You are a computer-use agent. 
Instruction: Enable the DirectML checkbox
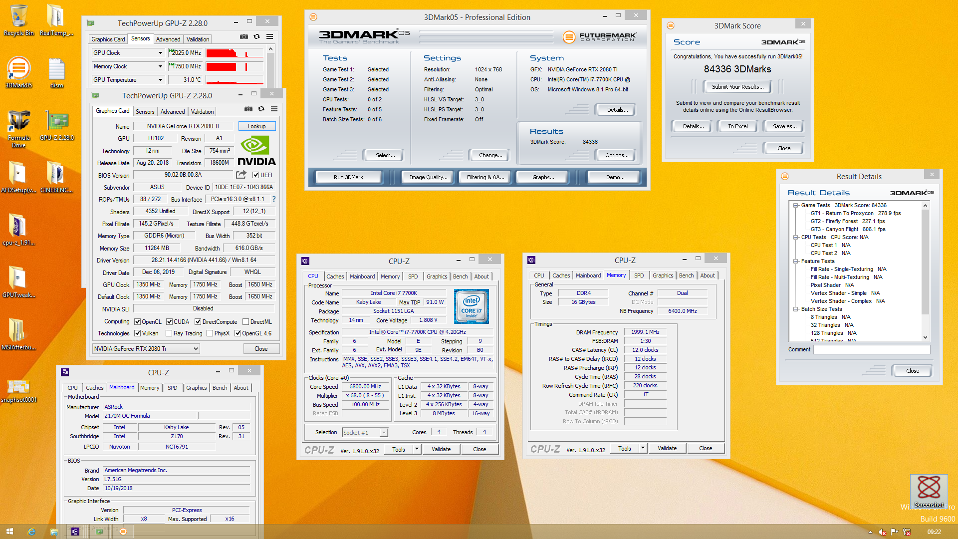(245, 322)
